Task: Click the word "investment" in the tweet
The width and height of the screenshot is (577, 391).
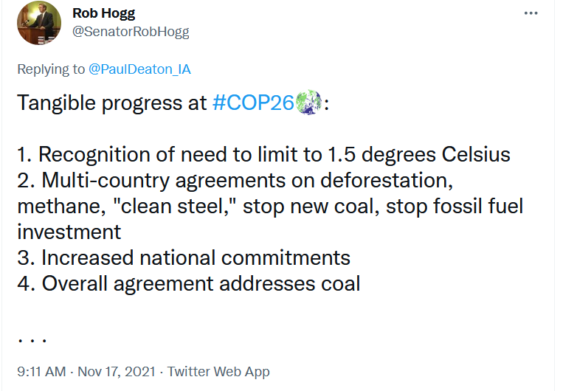Action: click(x=69, y=232)
